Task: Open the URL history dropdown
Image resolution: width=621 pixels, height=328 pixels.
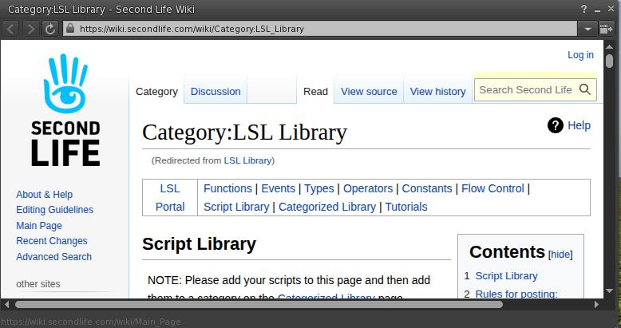Action: coord(587,29)
